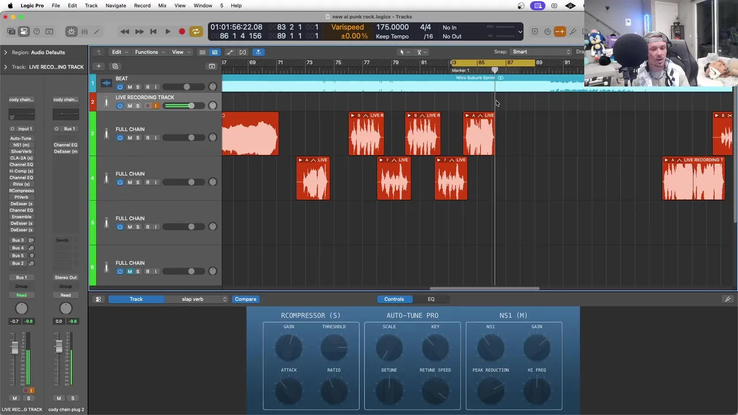Open the Toolbar download-arrow icon
Viewport: 738px width, 415px height.
tap(49, 32)
